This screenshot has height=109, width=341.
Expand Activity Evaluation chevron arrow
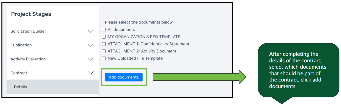(91, 59)
